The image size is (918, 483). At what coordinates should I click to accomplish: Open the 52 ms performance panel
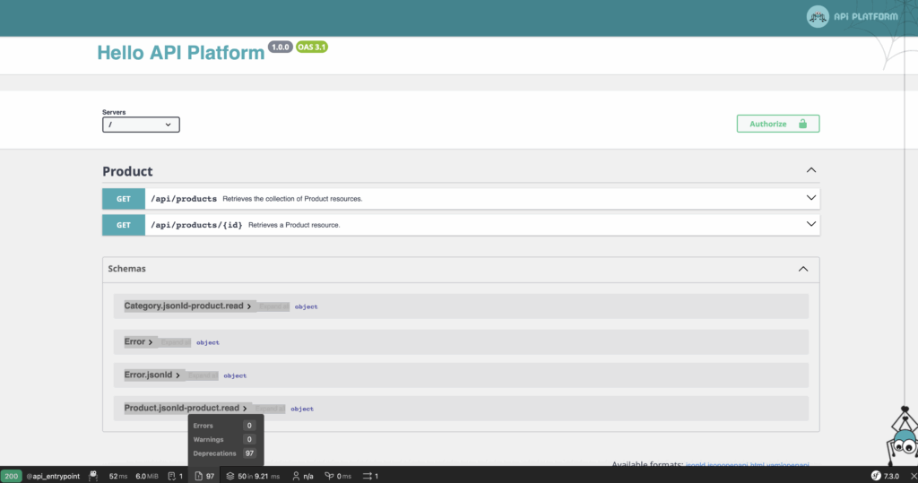point(117,476)
